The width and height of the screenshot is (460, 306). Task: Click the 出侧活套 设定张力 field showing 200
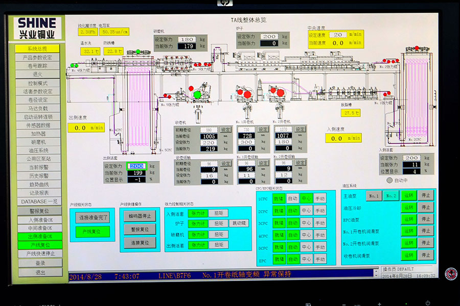click(136, 166)
